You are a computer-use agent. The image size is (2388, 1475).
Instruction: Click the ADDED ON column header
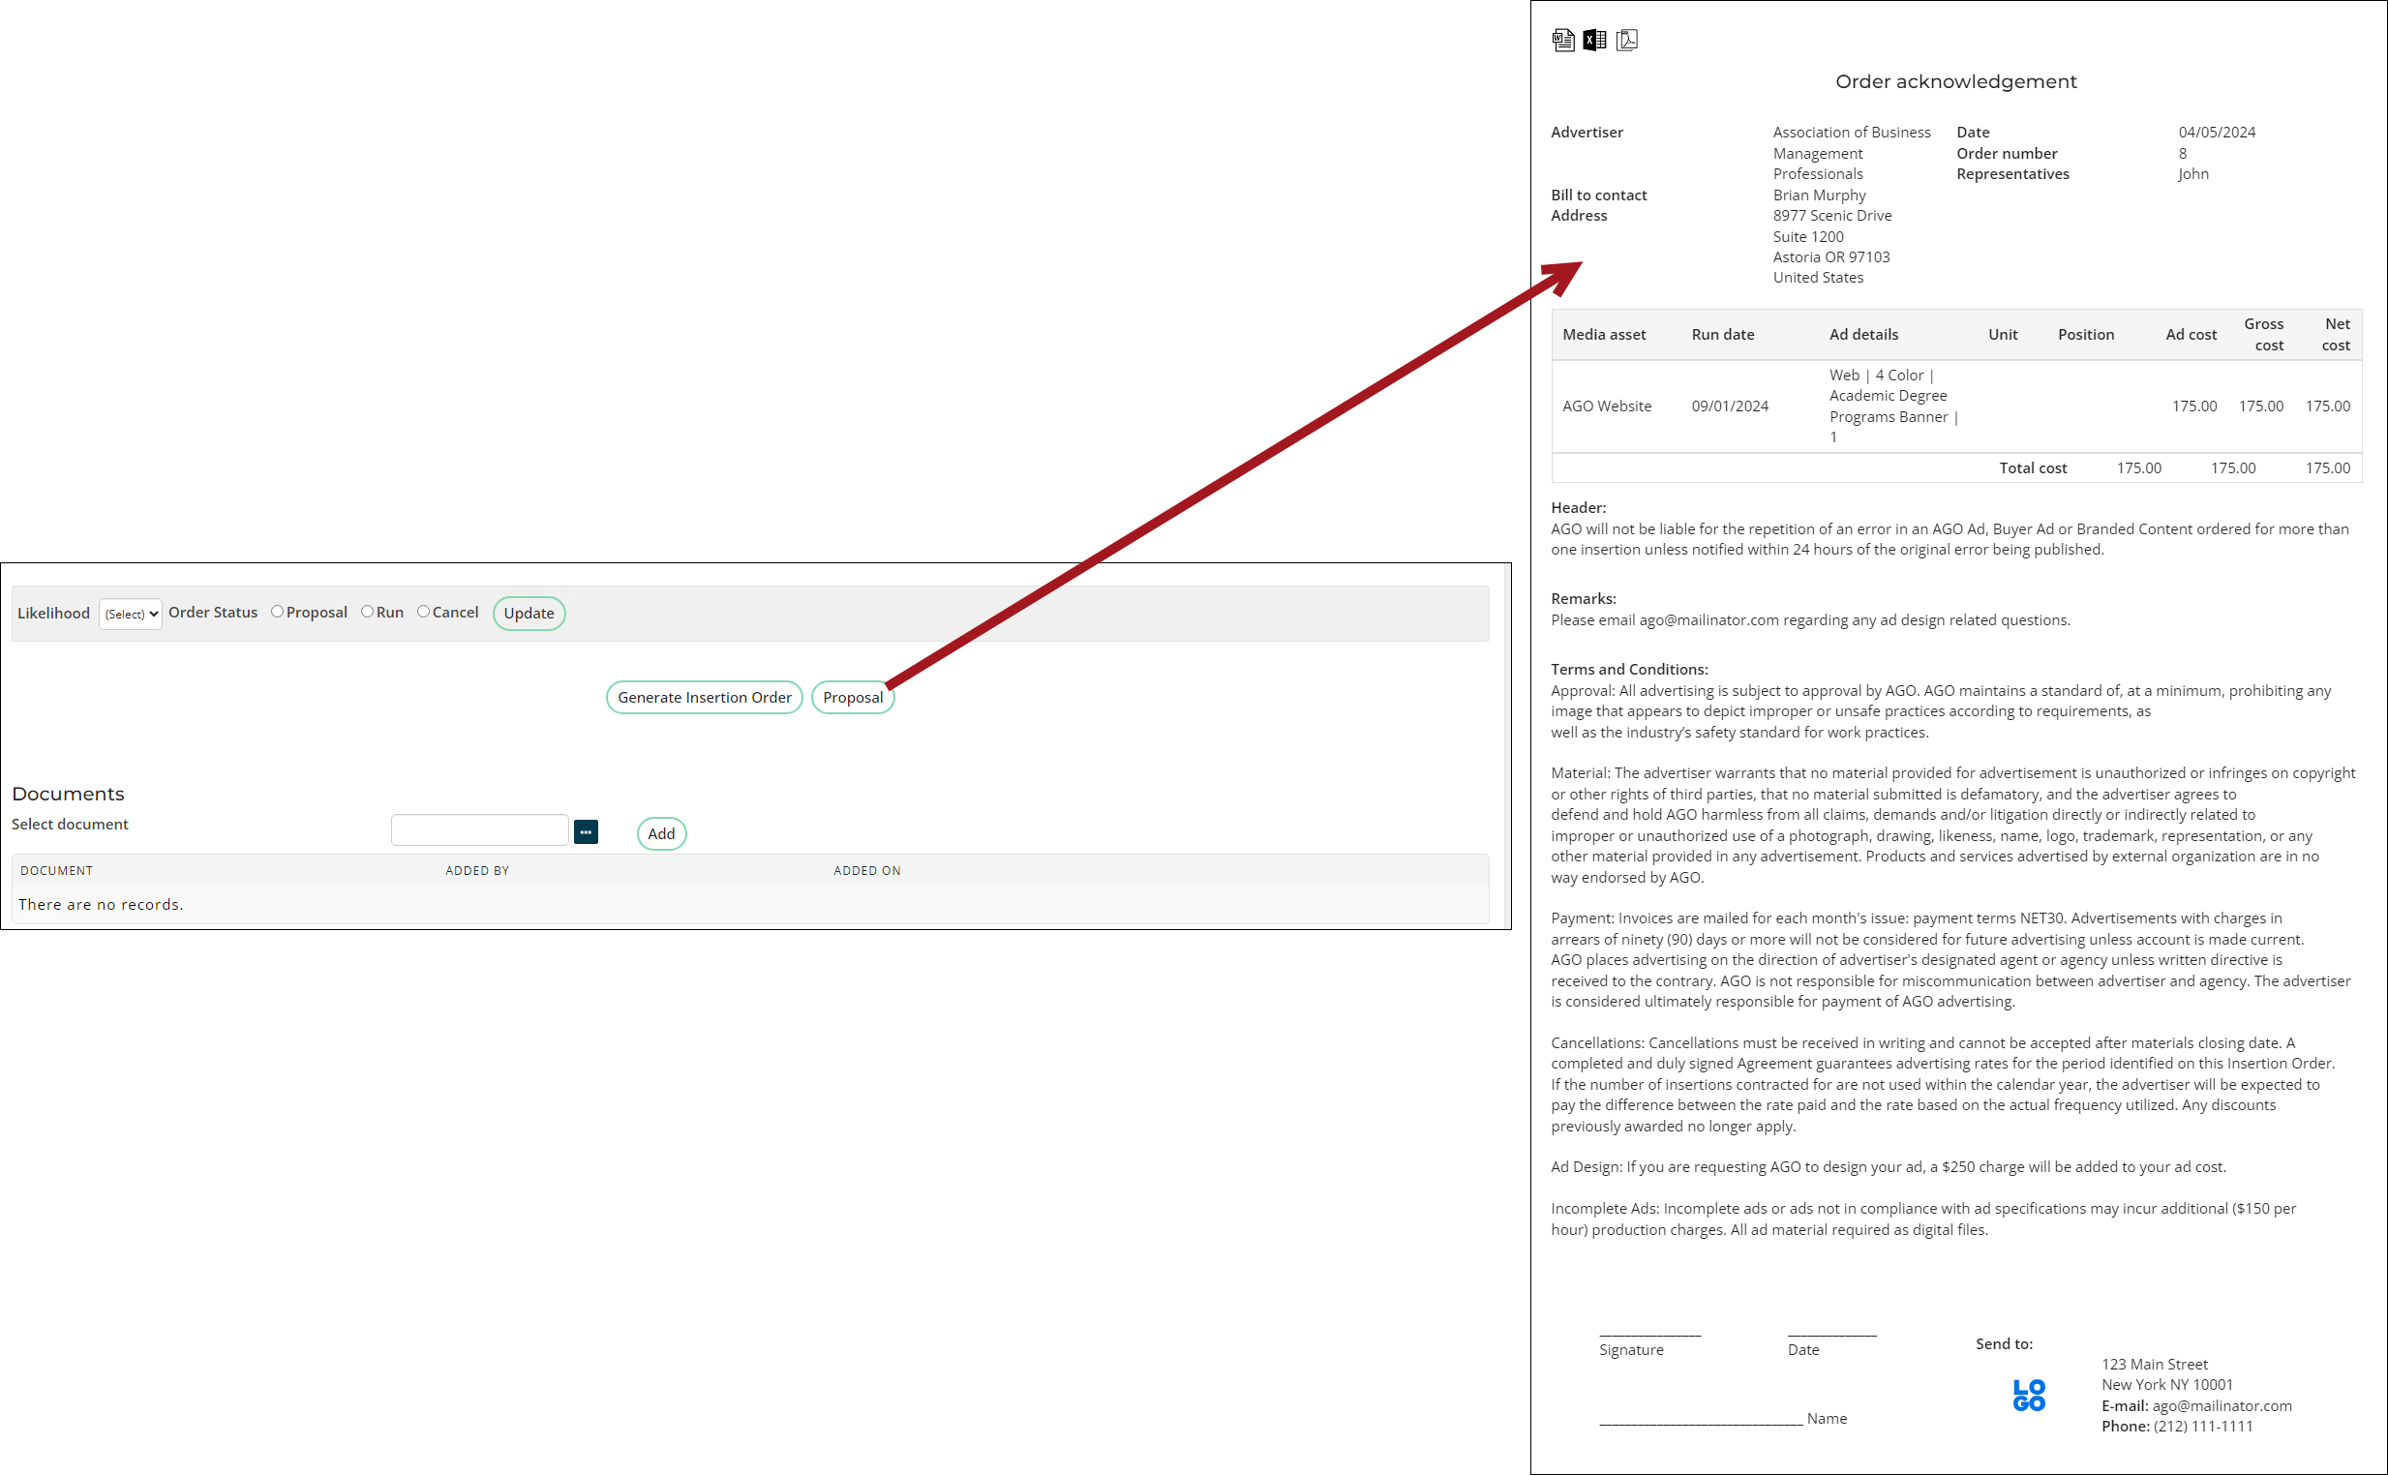point(866,870)
